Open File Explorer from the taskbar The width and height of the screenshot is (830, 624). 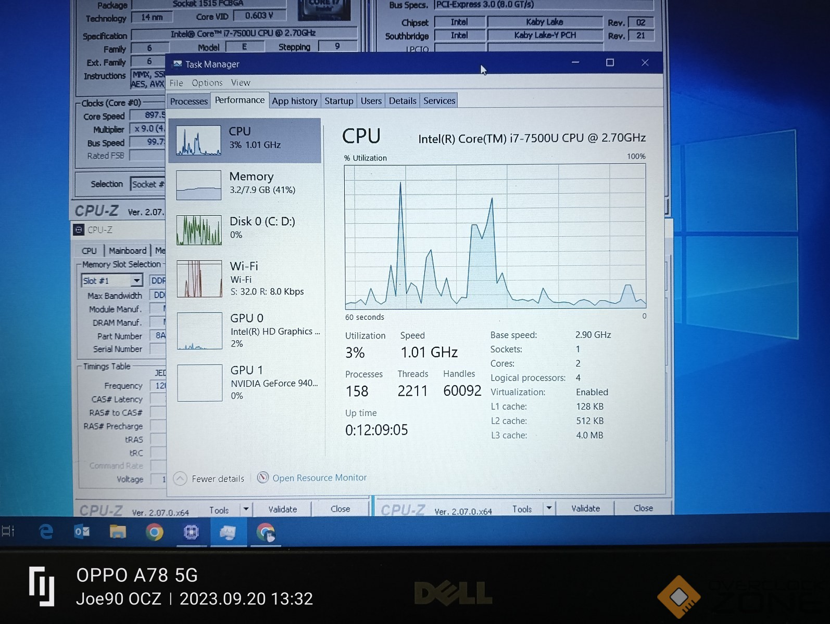[x=118, y=531]
